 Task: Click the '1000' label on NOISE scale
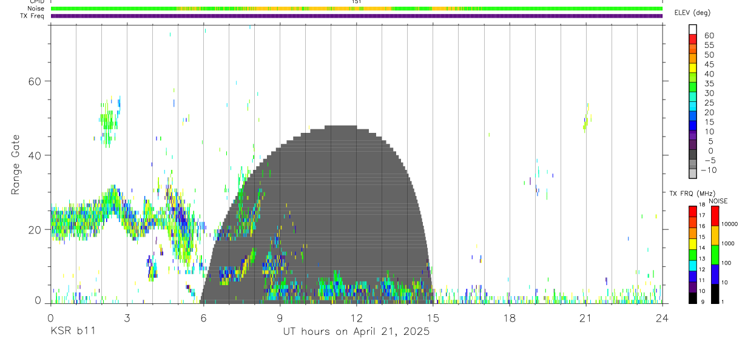729,243
